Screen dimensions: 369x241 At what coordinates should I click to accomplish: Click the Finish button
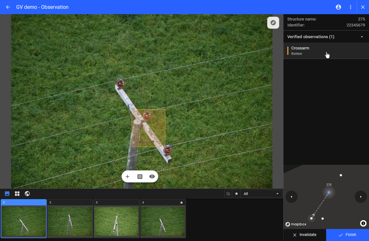(x=347, y=235)
